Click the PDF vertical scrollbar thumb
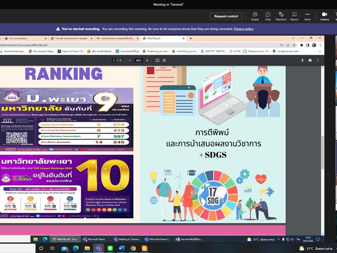The height and width of the screenshot is (253, 337). coord(322,152)
